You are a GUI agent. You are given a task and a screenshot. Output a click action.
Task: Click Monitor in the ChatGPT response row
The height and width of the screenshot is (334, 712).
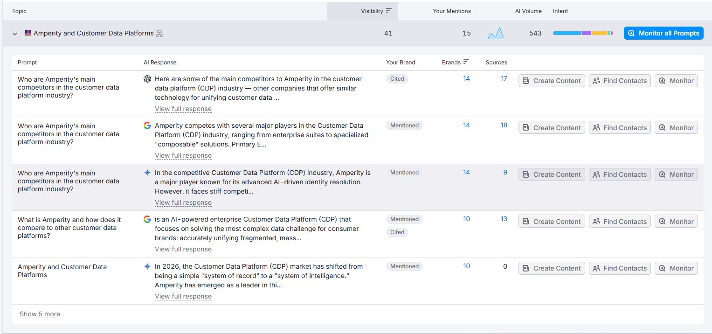point(676,81)
